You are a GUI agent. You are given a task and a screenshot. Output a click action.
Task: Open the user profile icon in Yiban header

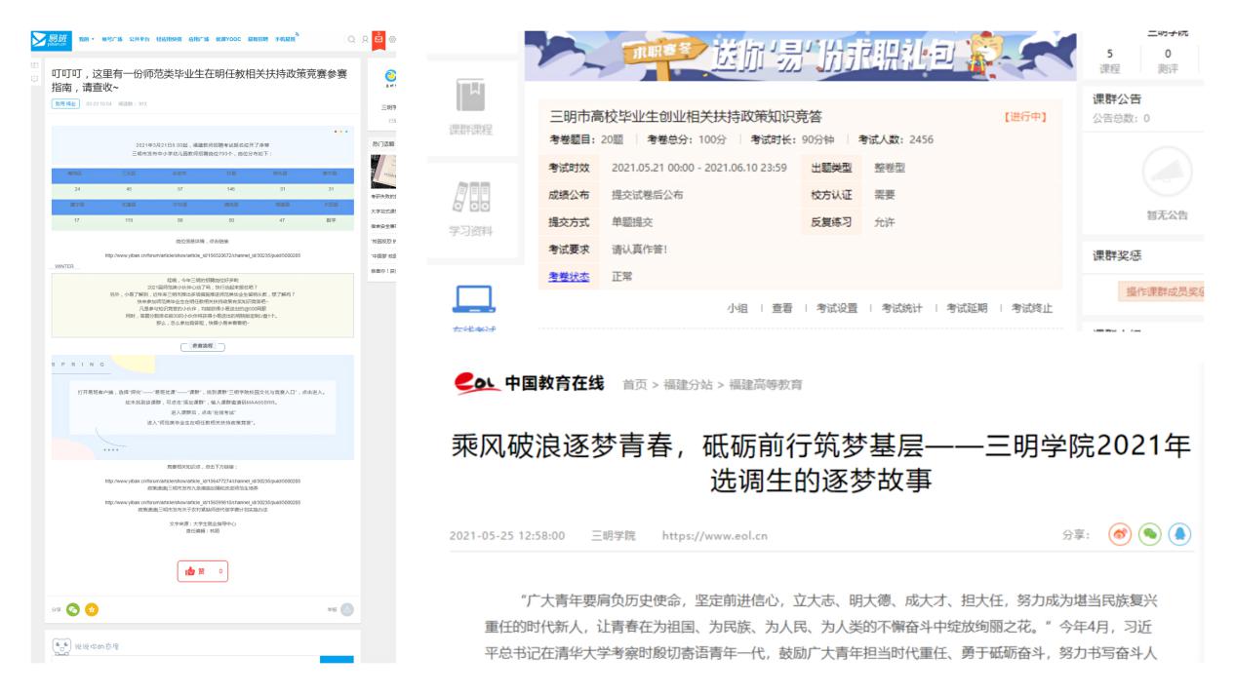pyautogui.click(x=365, y=40)
